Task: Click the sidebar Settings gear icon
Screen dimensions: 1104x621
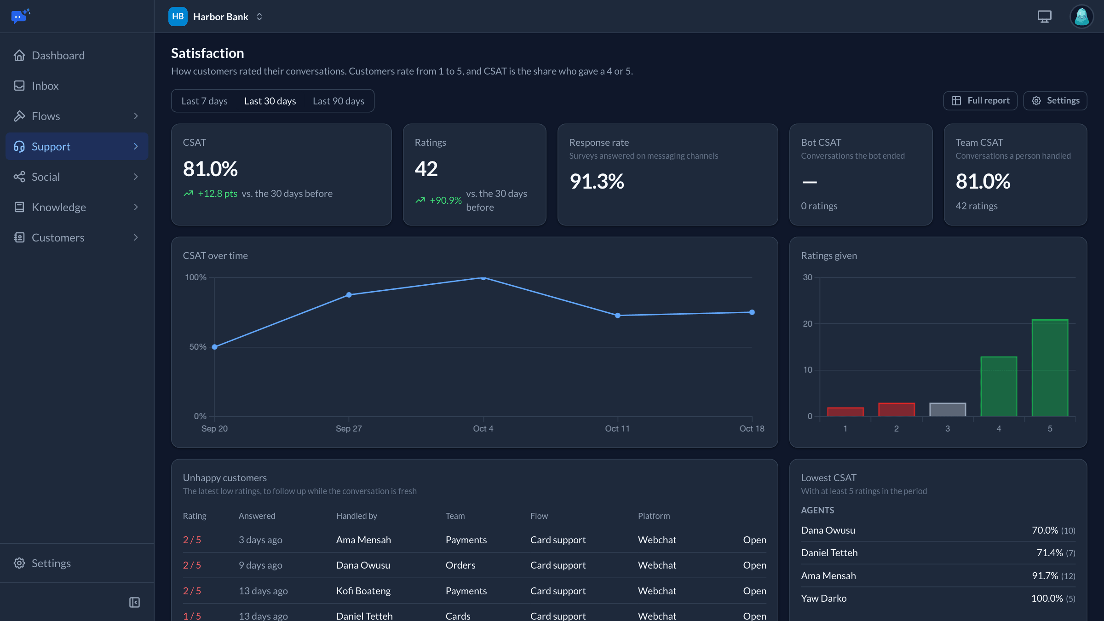Action: pos(19,563)
